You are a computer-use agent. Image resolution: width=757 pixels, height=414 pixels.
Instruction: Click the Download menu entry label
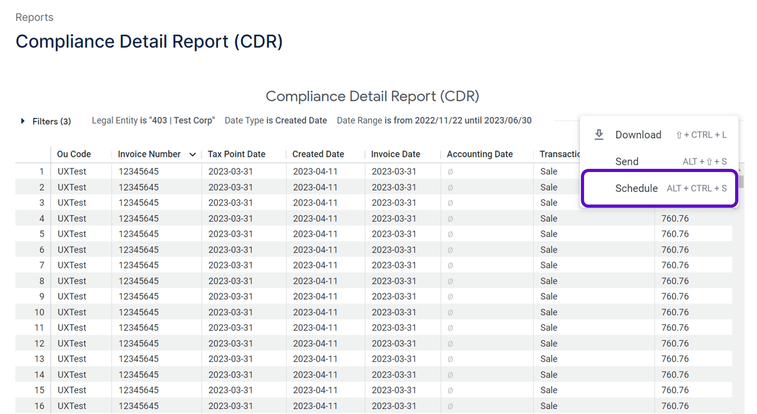pyautogui.click(x=638, y=135)
